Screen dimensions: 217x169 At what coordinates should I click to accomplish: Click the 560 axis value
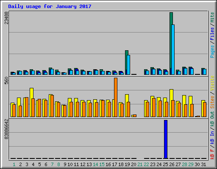tap(6, 81)
